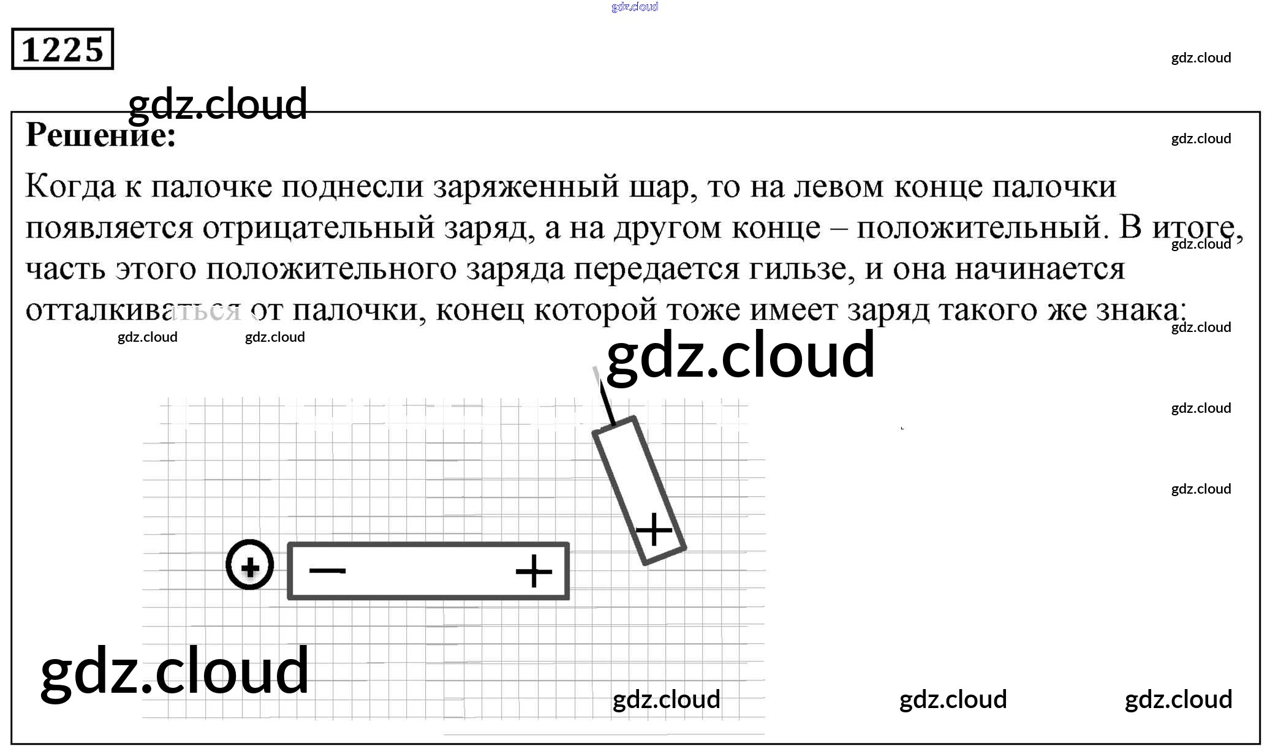Click the plus sign on tilted sleeve
The height and width of the screenshot is (754, 1270).
[x=654, y=529]
